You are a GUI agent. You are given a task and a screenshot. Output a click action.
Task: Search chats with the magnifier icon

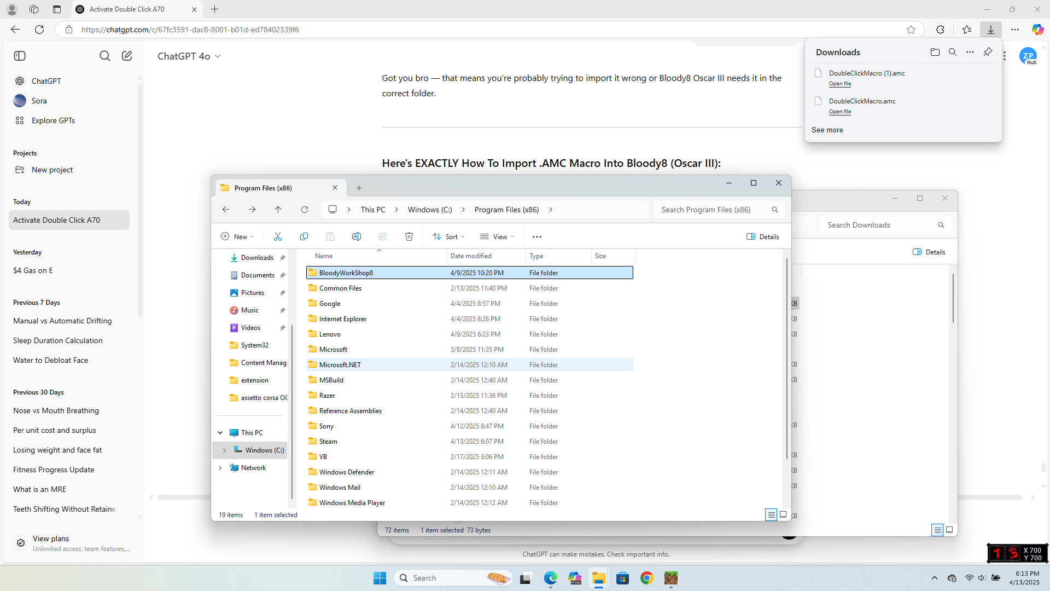pos(104,56)
